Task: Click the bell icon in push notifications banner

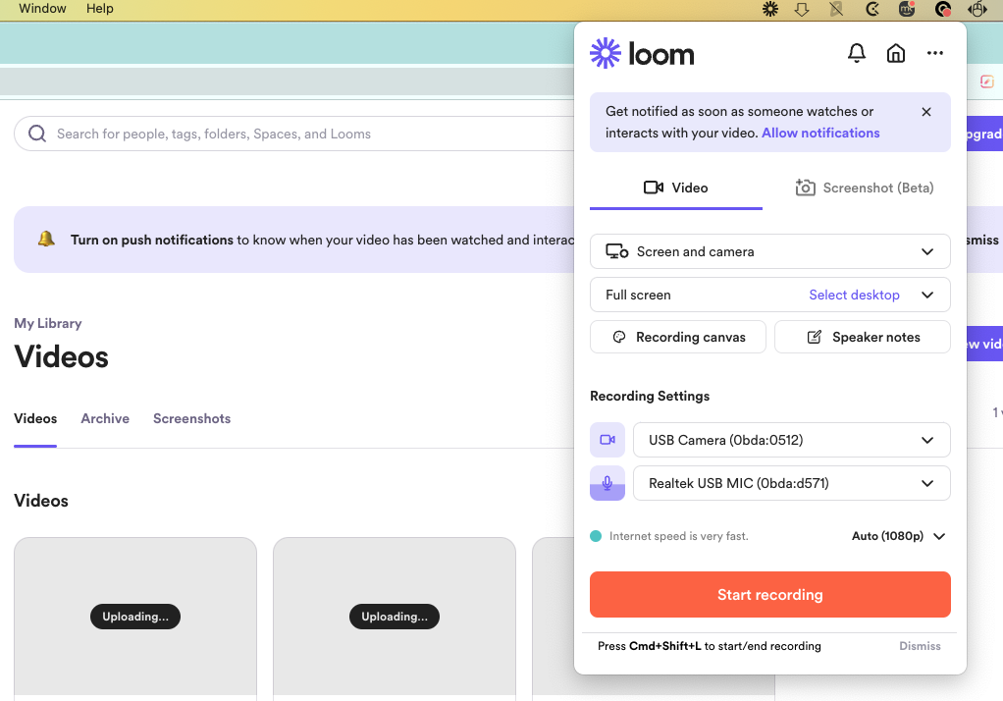Action: [46, 239]
